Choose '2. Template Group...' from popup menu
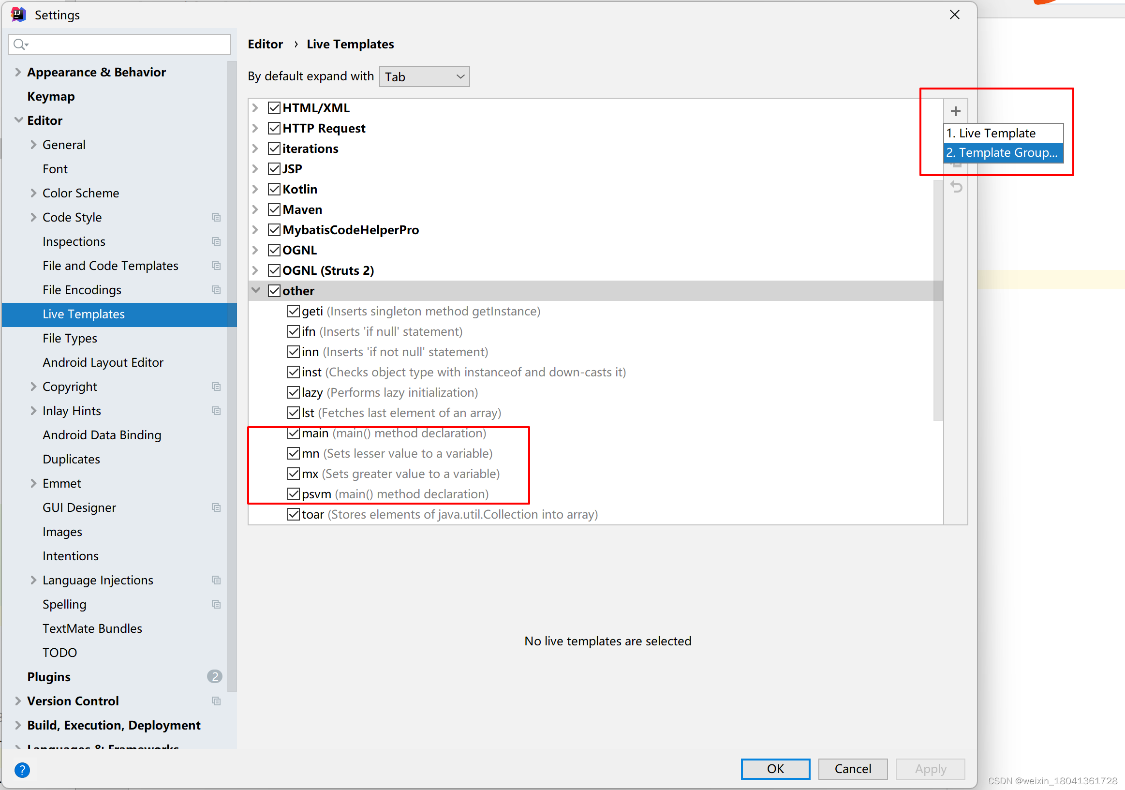This screenshot has width=1125, height=790. [1003, 152]
